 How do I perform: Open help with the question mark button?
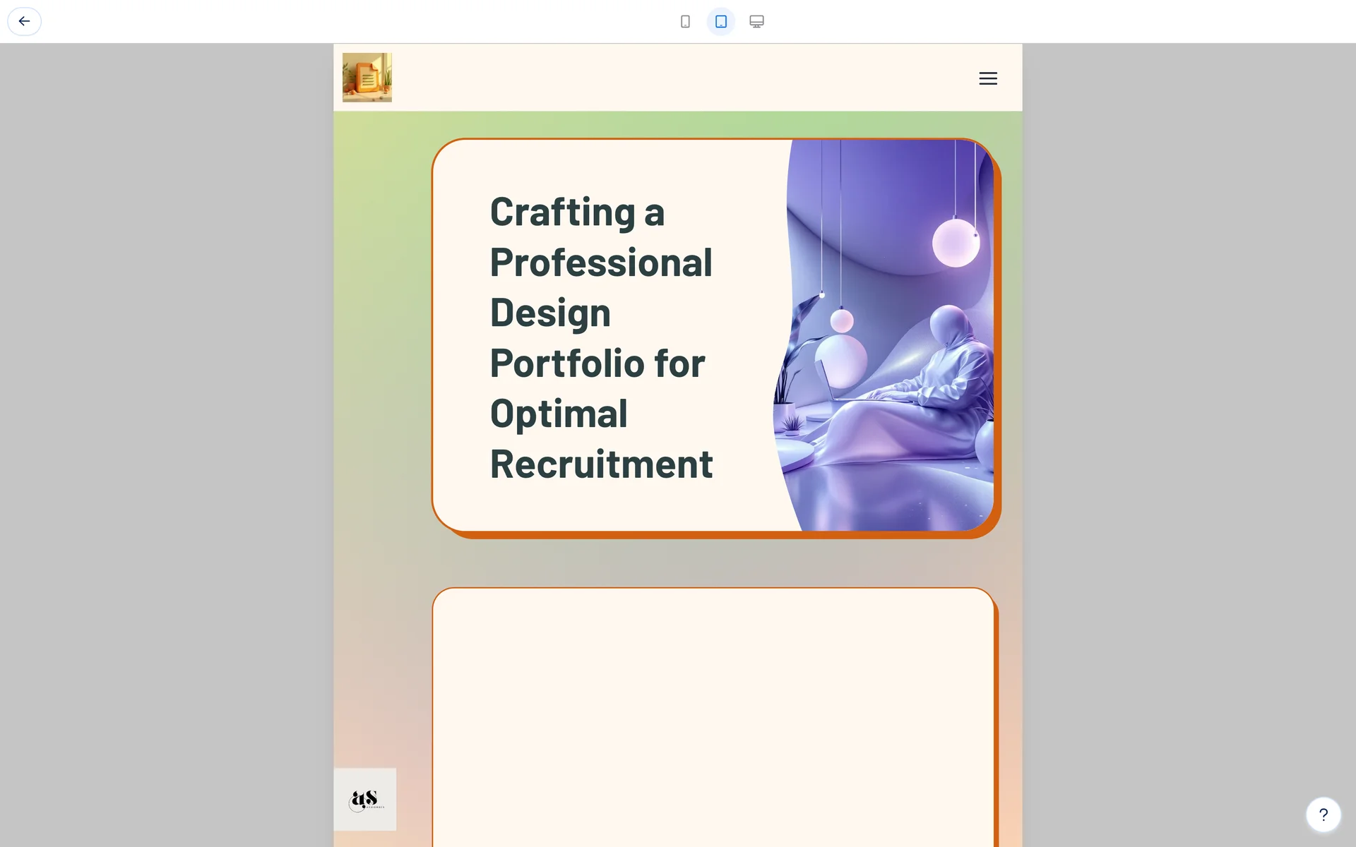(x=1323, y=815)
